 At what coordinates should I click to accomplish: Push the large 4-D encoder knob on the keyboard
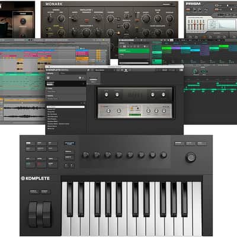pyautogui.click(x=191, y=157)
